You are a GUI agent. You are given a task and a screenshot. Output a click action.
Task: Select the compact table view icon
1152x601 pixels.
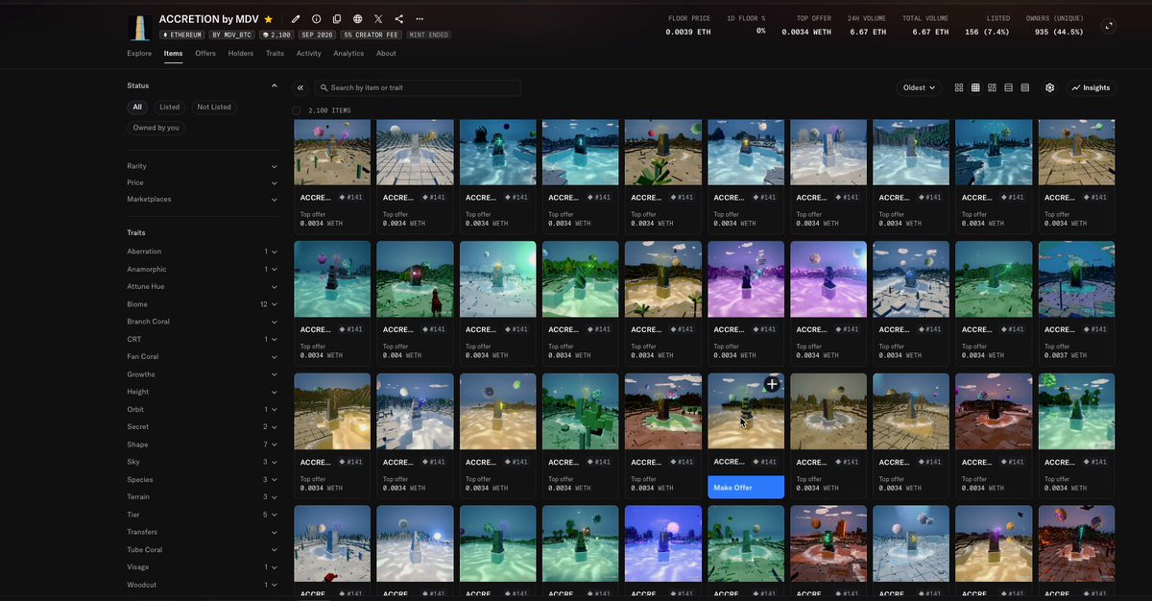(x=1025, y=87)
